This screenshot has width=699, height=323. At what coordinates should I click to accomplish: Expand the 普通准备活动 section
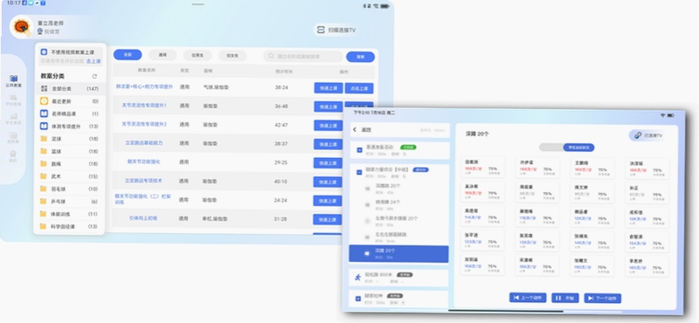pyautogui.click(x=359, y=149)
